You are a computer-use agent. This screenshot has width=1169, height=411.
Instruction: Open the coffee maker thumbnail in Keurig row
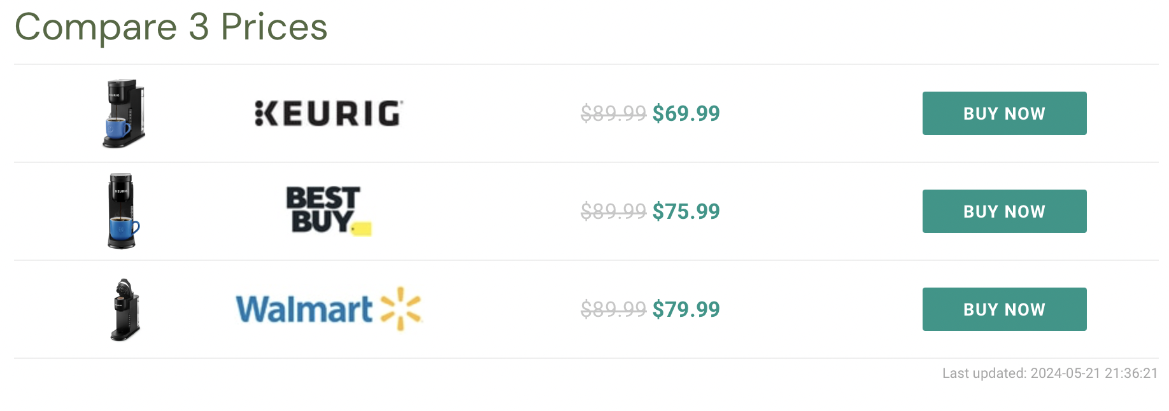pyautogui.click(x=124, y=113)
